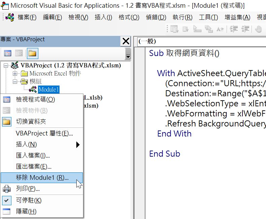Click the With ActiveSheet.QueryTable code line

[212, 73]
